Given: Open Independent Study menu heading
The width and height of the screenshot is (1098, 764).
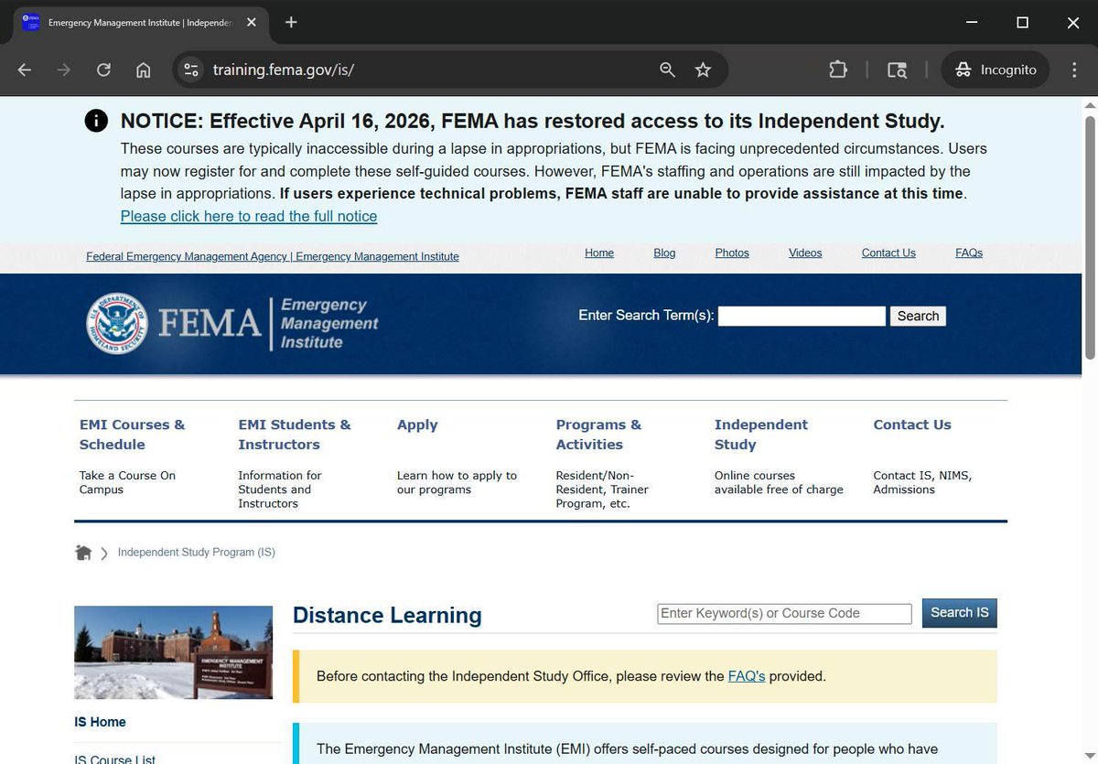Looking at the screenshot, I should pos(761,435).
